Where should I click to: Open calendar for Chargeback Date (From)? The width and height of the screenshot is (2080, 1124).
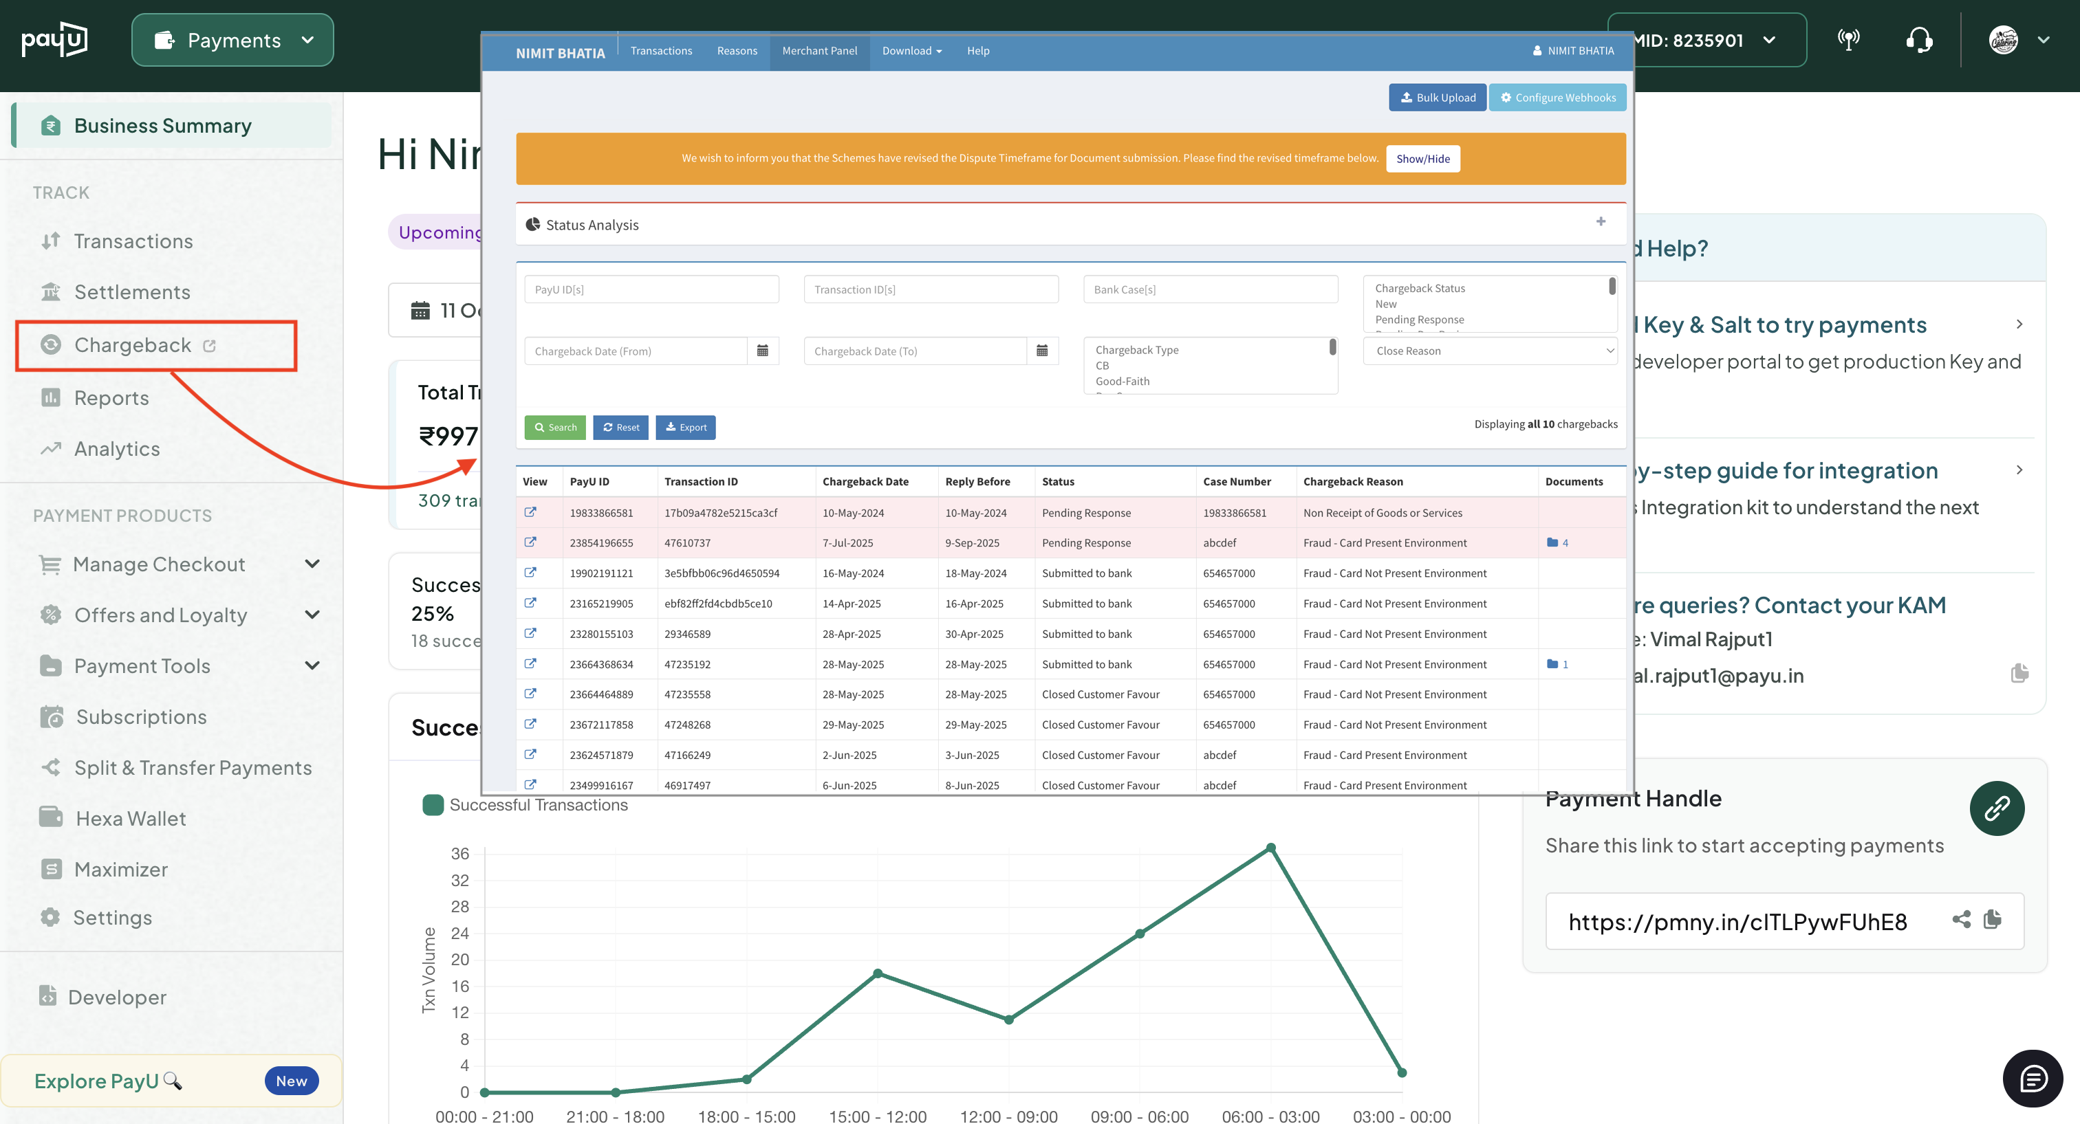[762, 351]
